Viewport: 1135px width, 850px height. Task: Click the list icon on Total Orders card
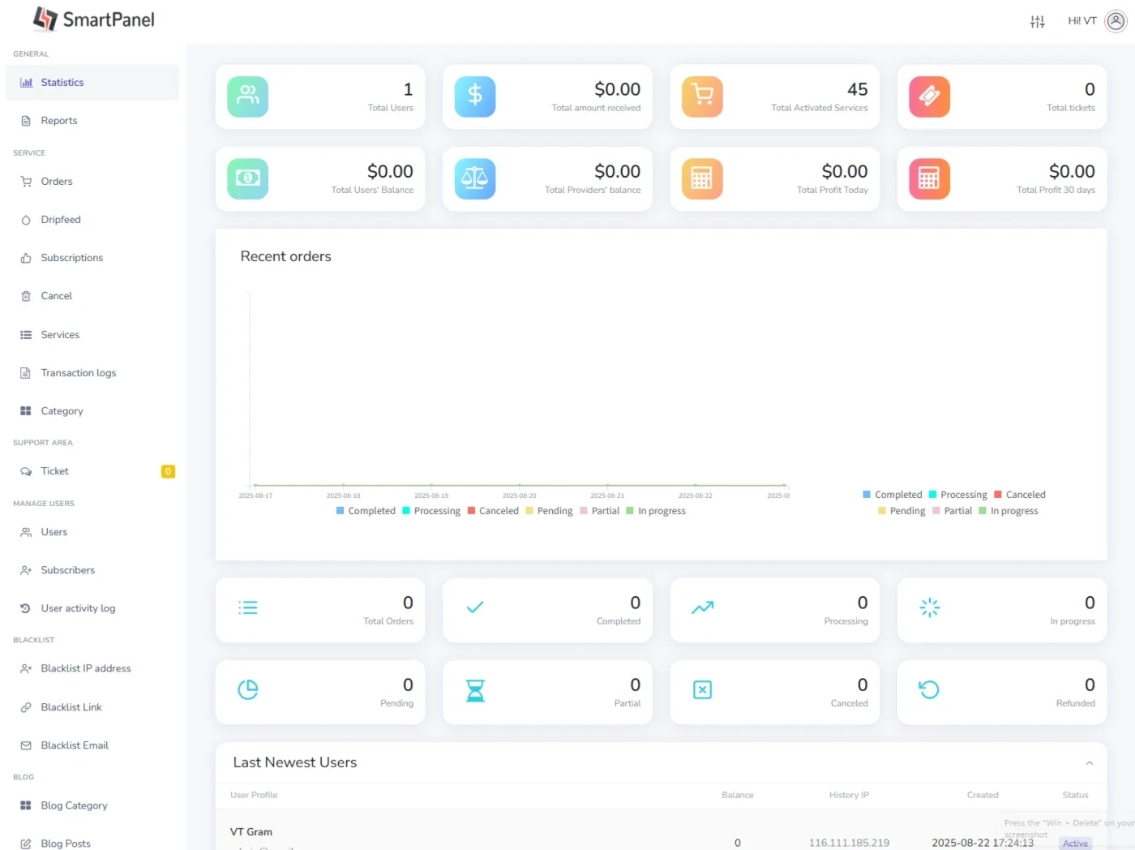[248, 607]
